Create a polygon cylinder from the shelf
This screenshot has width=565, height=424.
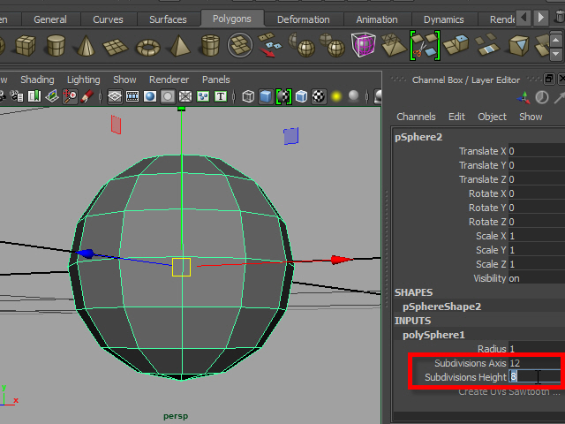[x=55, y=45]
